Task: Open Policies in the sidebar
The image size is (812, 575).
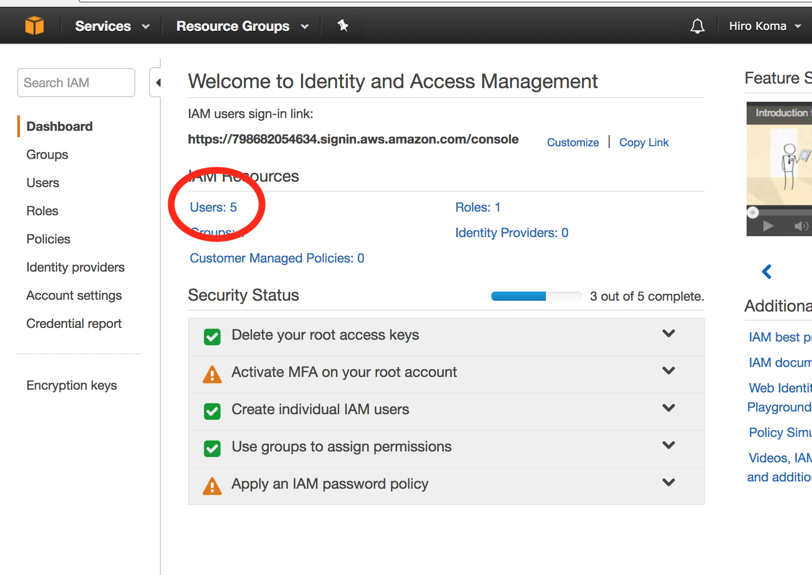Action: [x=48, y=239]
